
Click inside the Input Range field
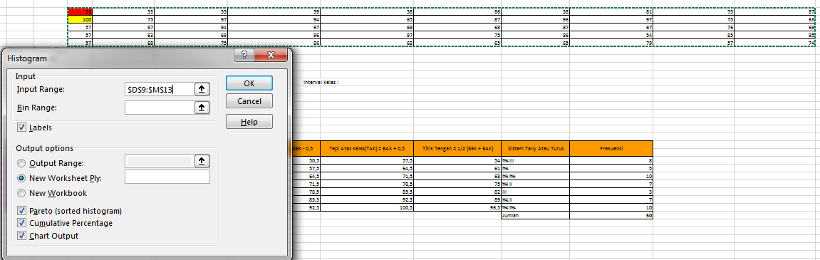tap(160, 90)
